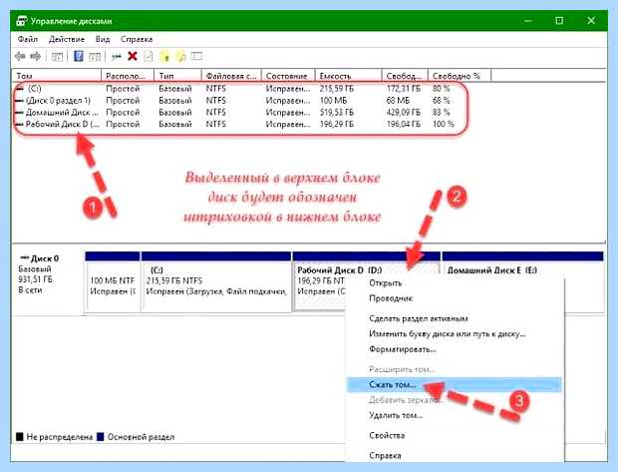Screen dimensions: 618x472
Task: Sort by the Тип column header
Action: tap(178, 76)
